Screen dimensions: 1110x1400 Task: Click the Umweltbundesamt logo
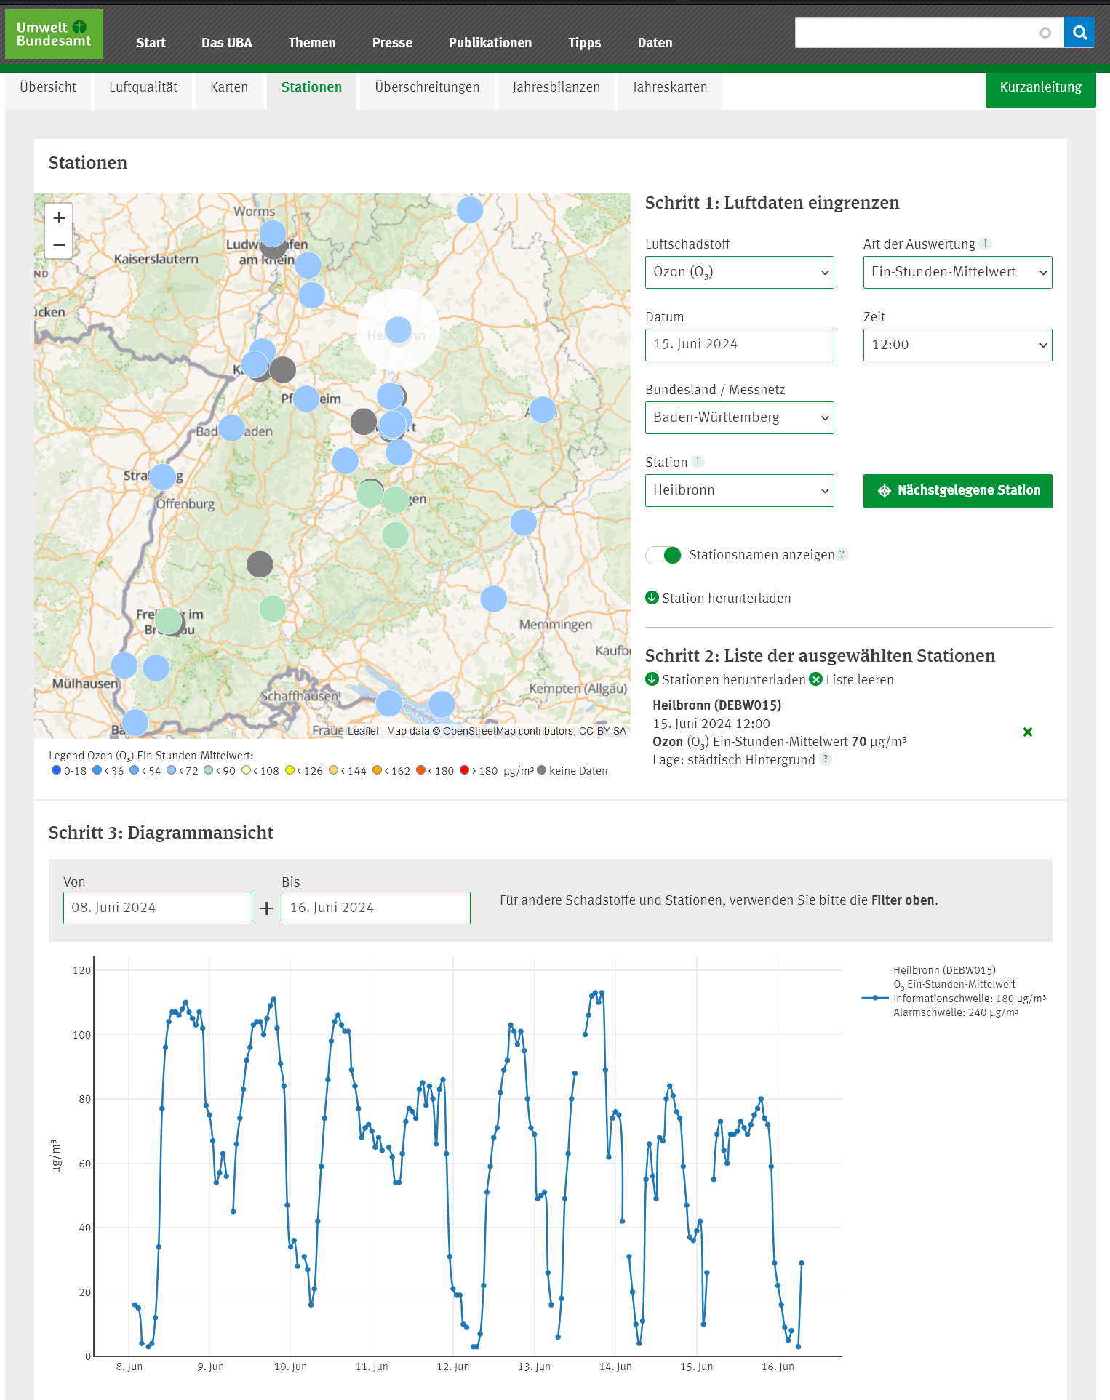54,34
